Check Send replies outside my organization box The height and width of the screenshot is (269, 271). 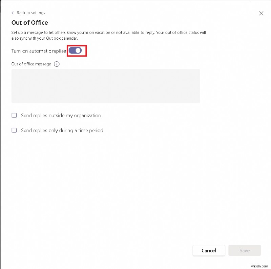click(x=14, y=115)
